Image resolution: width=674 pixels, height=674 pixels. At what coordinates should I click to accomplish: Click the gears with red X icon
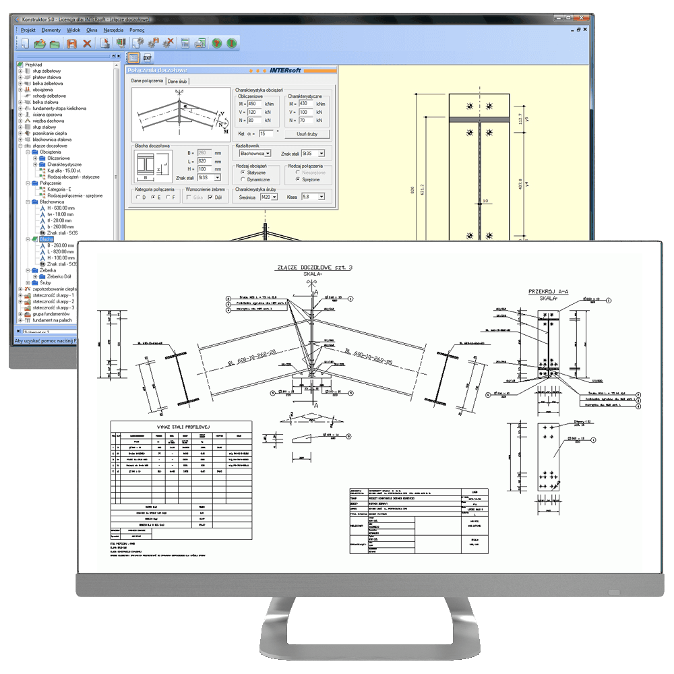[168, 43]
